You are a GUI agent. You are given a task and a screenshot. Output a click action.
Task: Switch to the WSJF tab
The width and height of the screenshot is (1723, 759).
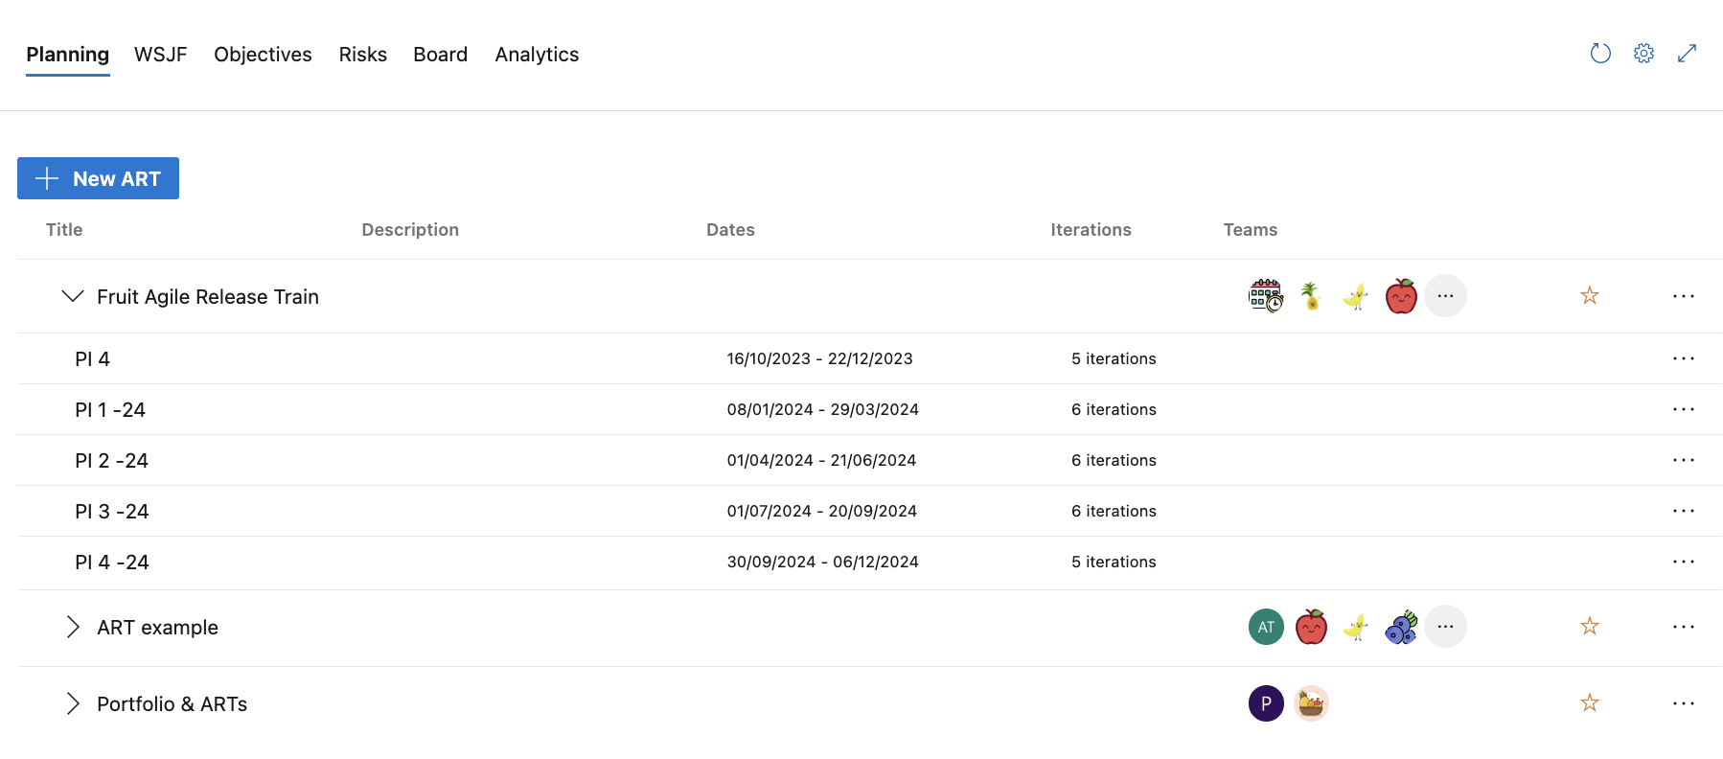(x=160, y=55)
